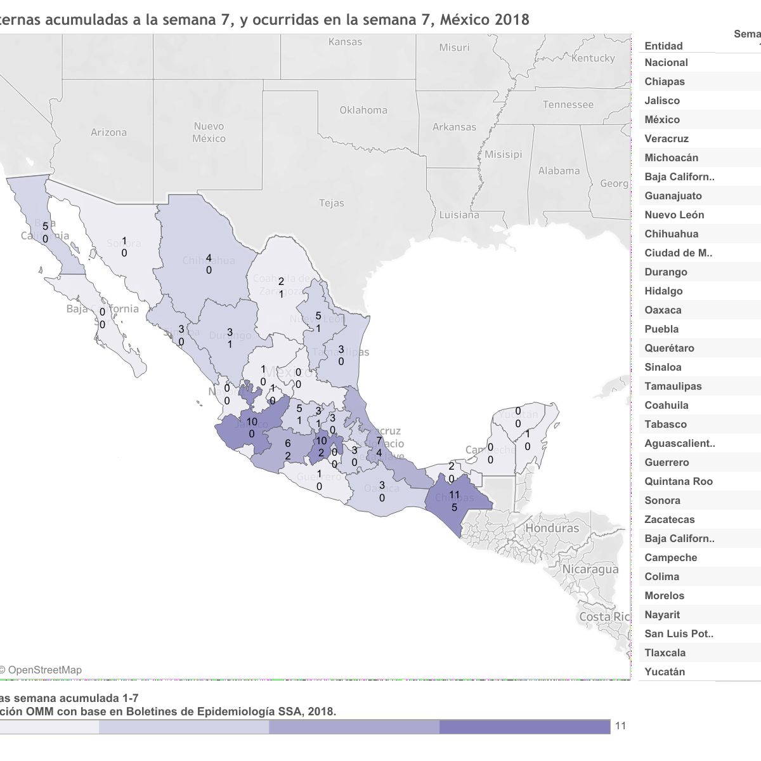Click Guanajuato in the entity table
This screenshot has width=761, height=761.
point(673,195)
